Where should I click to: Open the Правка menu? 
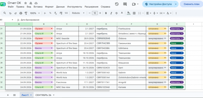(x=20, y=7)
